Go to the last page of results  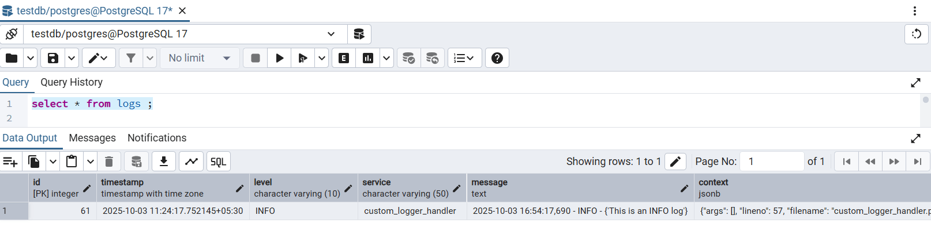[917, 162]
